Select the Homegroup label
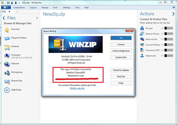Viewport: 177px width, 125px height. (x=17, y=72)
